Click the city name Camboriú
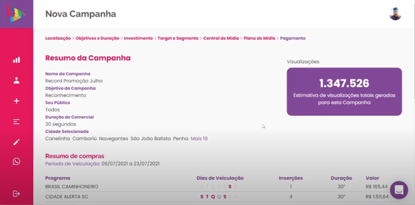The height and width of the screenshot is (205, 415). click(x=85, y=139)
